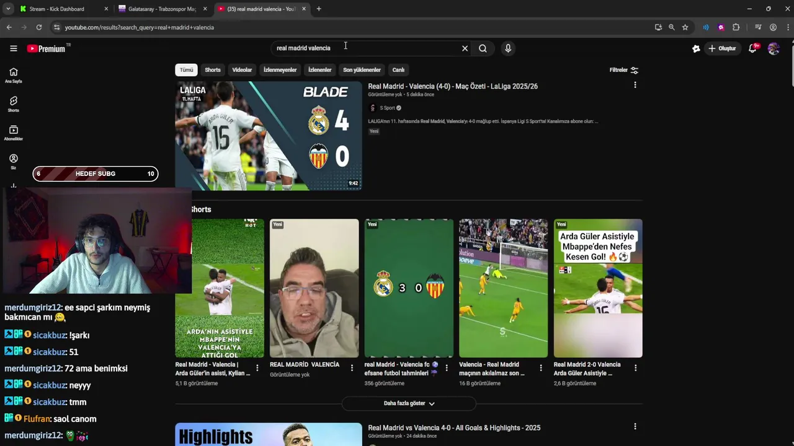Open a new browser tab
The height and width of the screenshot is (446, 794).
pos(319,9)
